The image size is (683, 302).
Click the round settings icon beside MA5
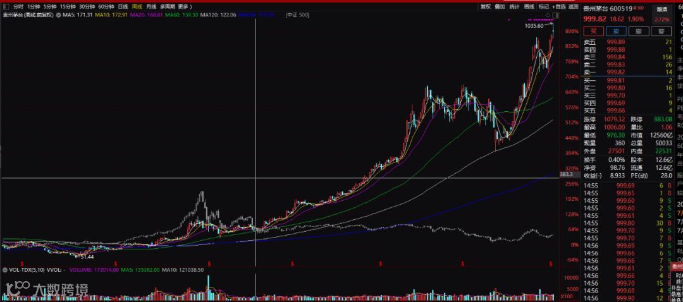click(x=58, y=15)
